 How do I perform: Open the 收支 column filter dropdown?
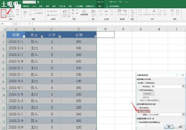pyautogui.click(x=42, y=37)
